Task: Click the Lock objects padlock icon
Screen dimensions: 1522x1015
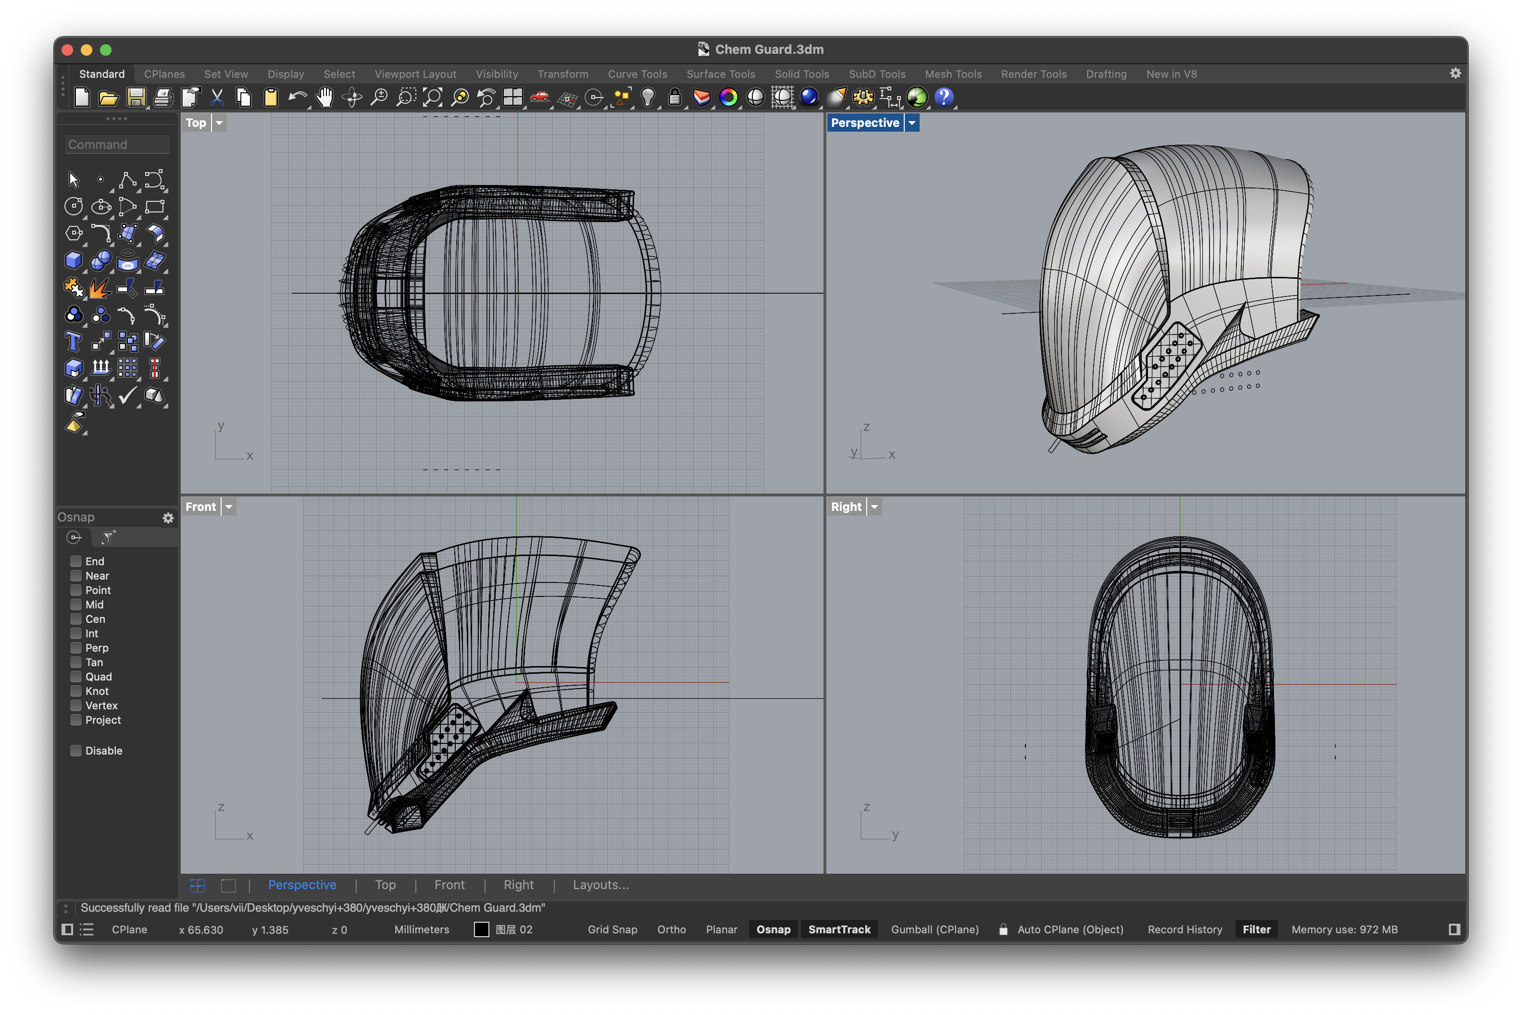Action: point(674,98)
